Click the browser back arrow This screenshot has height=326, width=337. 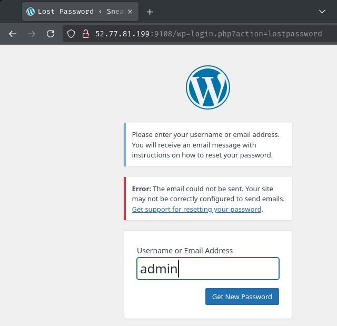point(13,34)
